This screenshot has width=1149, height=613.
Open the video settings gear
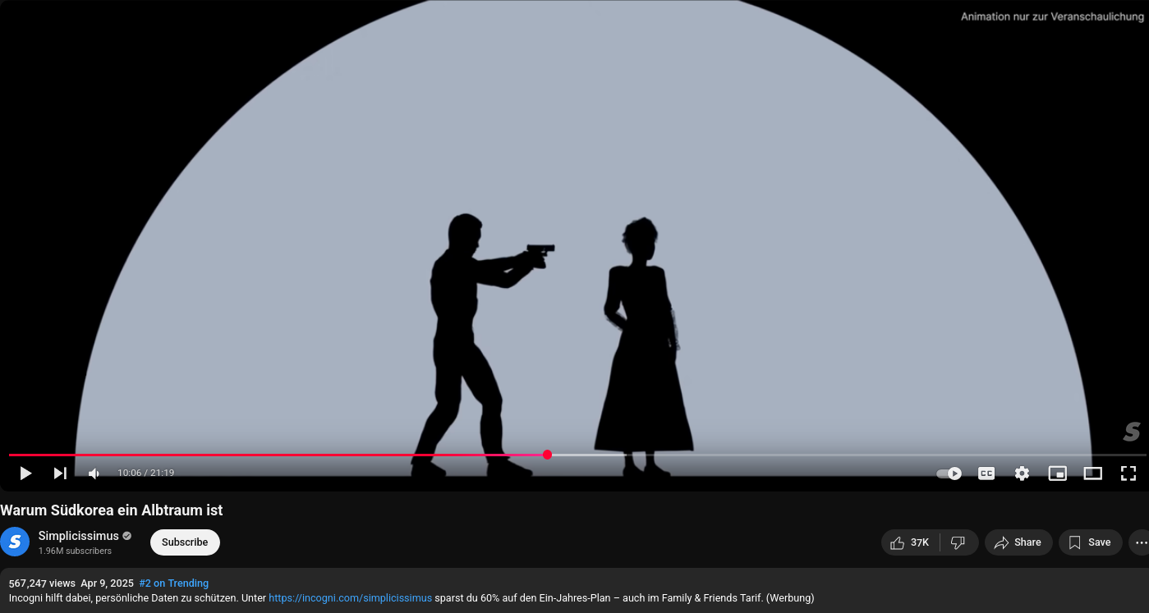tap(1022, 473)
